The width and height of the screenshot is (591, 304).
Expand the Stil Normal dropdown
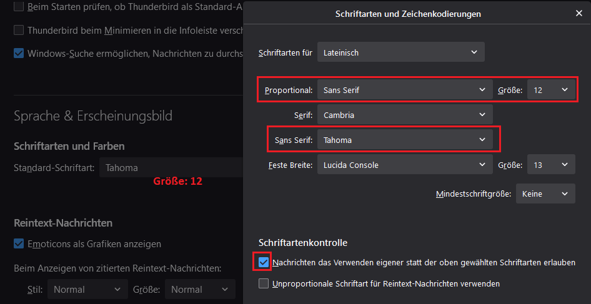click(x=87, y=289)
